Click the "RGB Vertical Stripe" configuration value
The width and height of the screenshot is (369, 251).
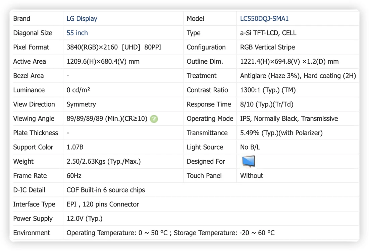pyautogui.click(x=267, y=47)
